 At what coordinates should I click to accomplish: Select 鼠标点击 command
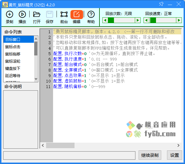[19, 47]
